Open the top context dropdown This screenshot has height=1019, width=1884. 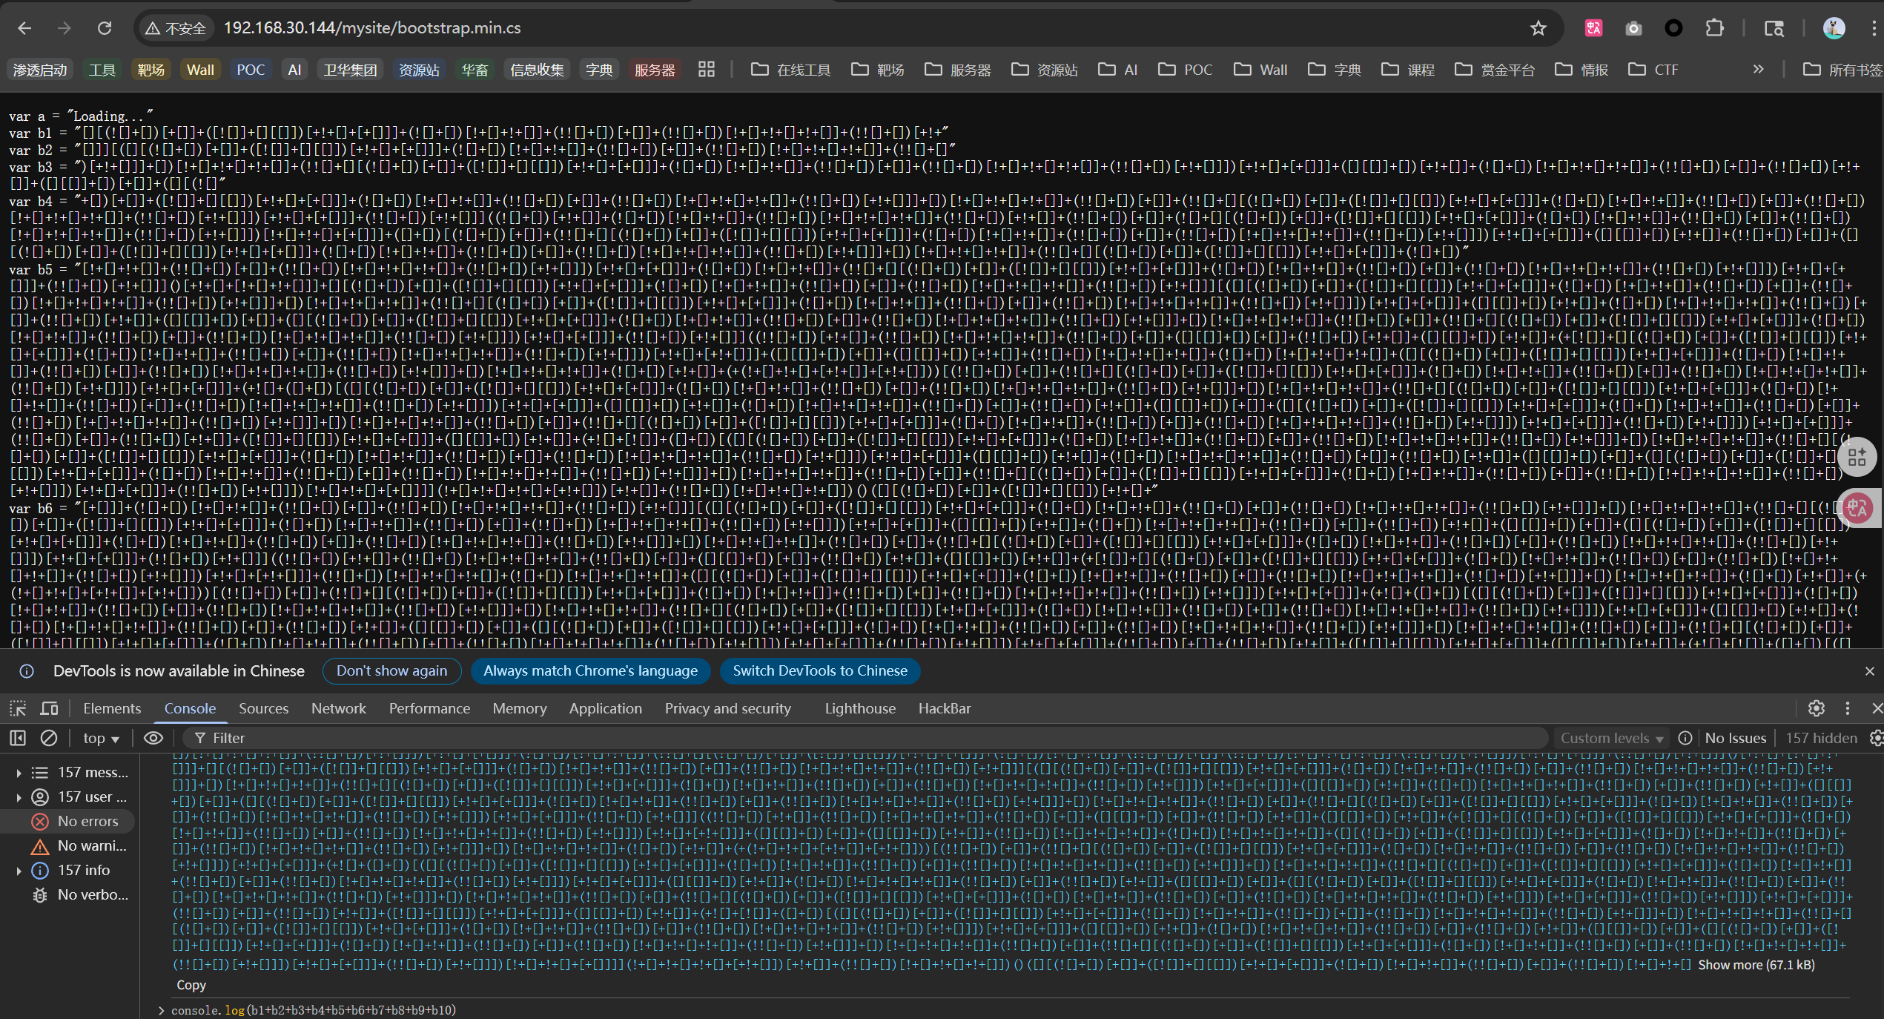coord(101,738)
